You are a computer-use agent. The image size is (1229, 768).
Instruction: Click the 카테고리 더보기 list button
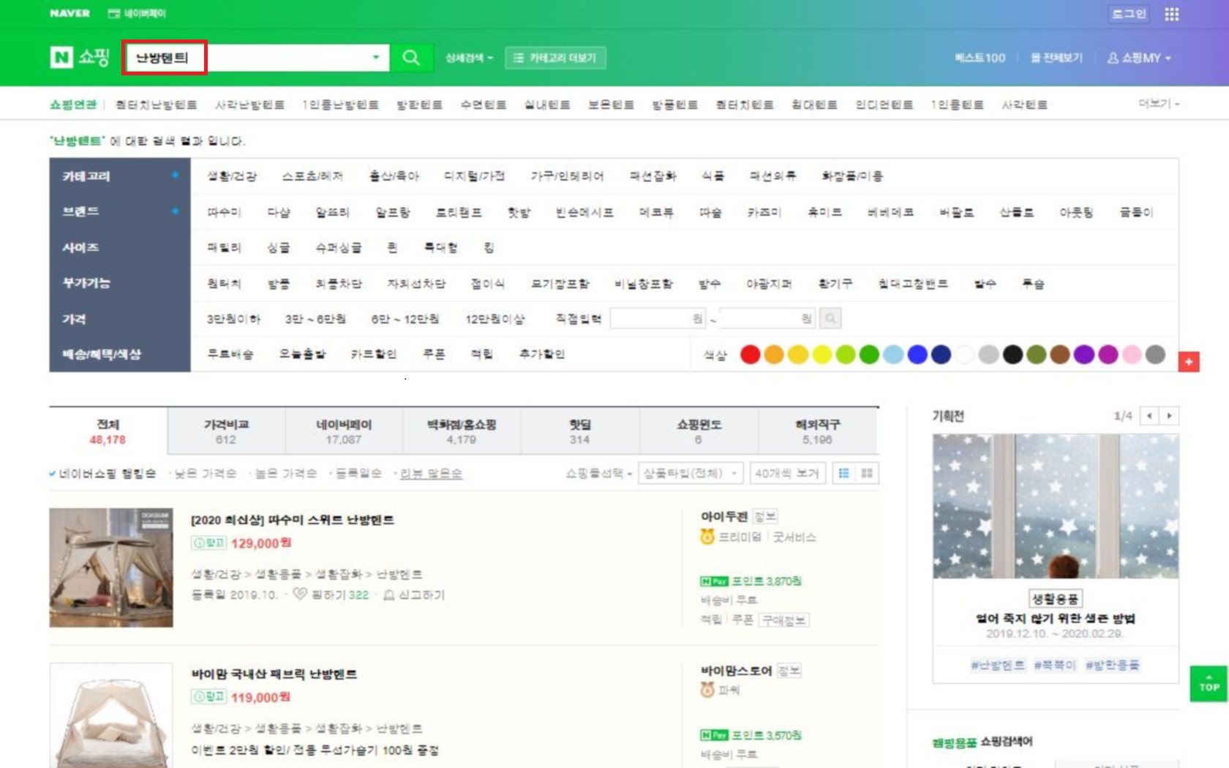[x=555, y=58]
